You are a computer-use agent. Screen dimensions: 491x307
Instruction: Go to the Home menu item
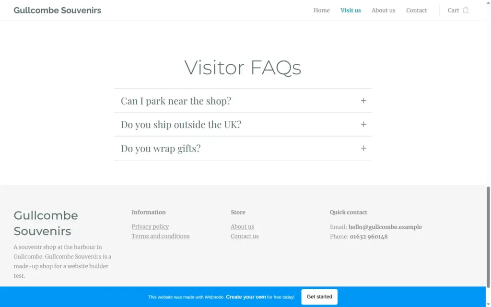coord(322,11)
